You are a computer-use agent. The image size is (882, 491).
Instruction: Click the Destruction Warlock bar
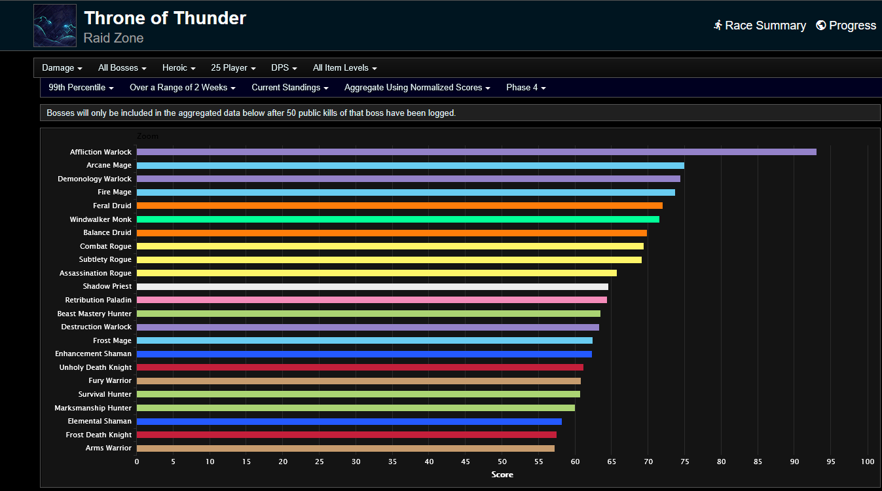coord(368,327)
